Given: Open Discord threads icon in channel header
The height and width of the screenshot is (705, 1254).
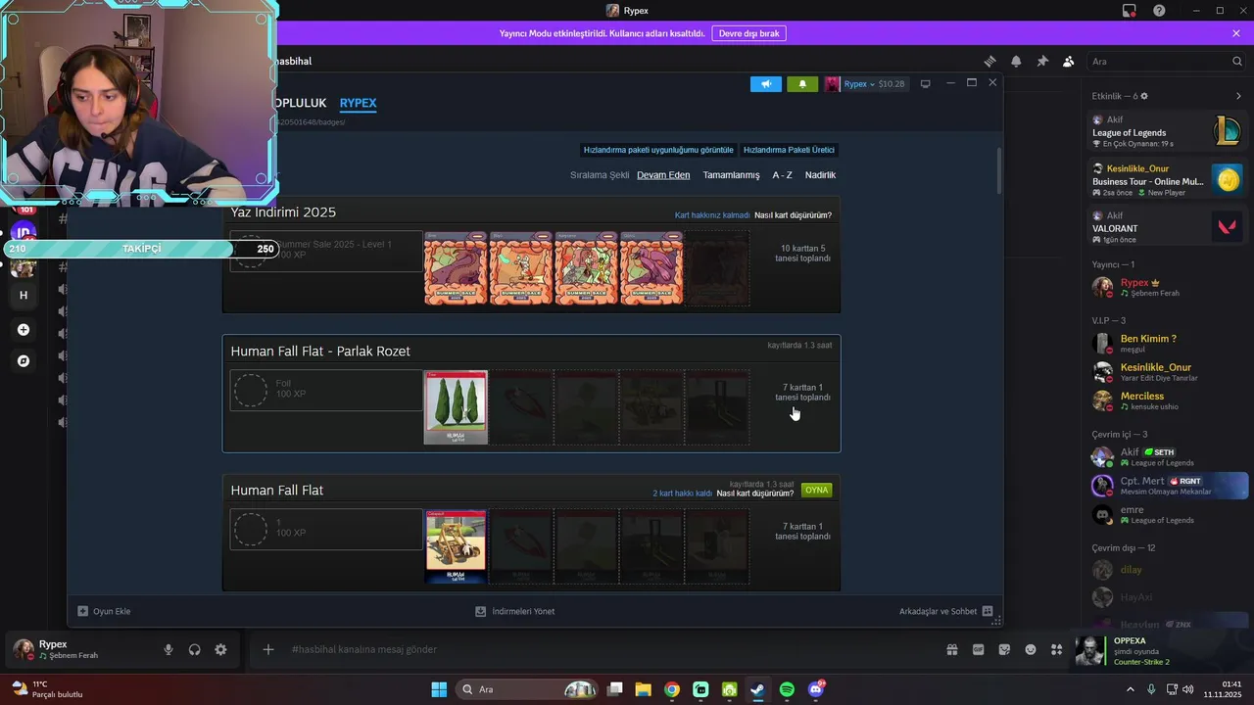Looking at the screenshot, I should point(989,61).
